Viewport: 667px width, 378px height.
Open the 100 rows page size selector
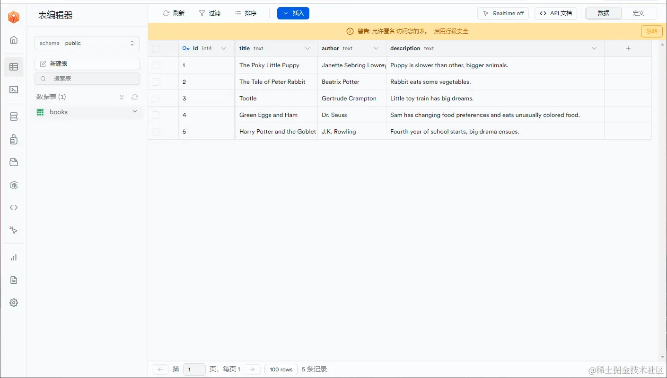point(281,369)
